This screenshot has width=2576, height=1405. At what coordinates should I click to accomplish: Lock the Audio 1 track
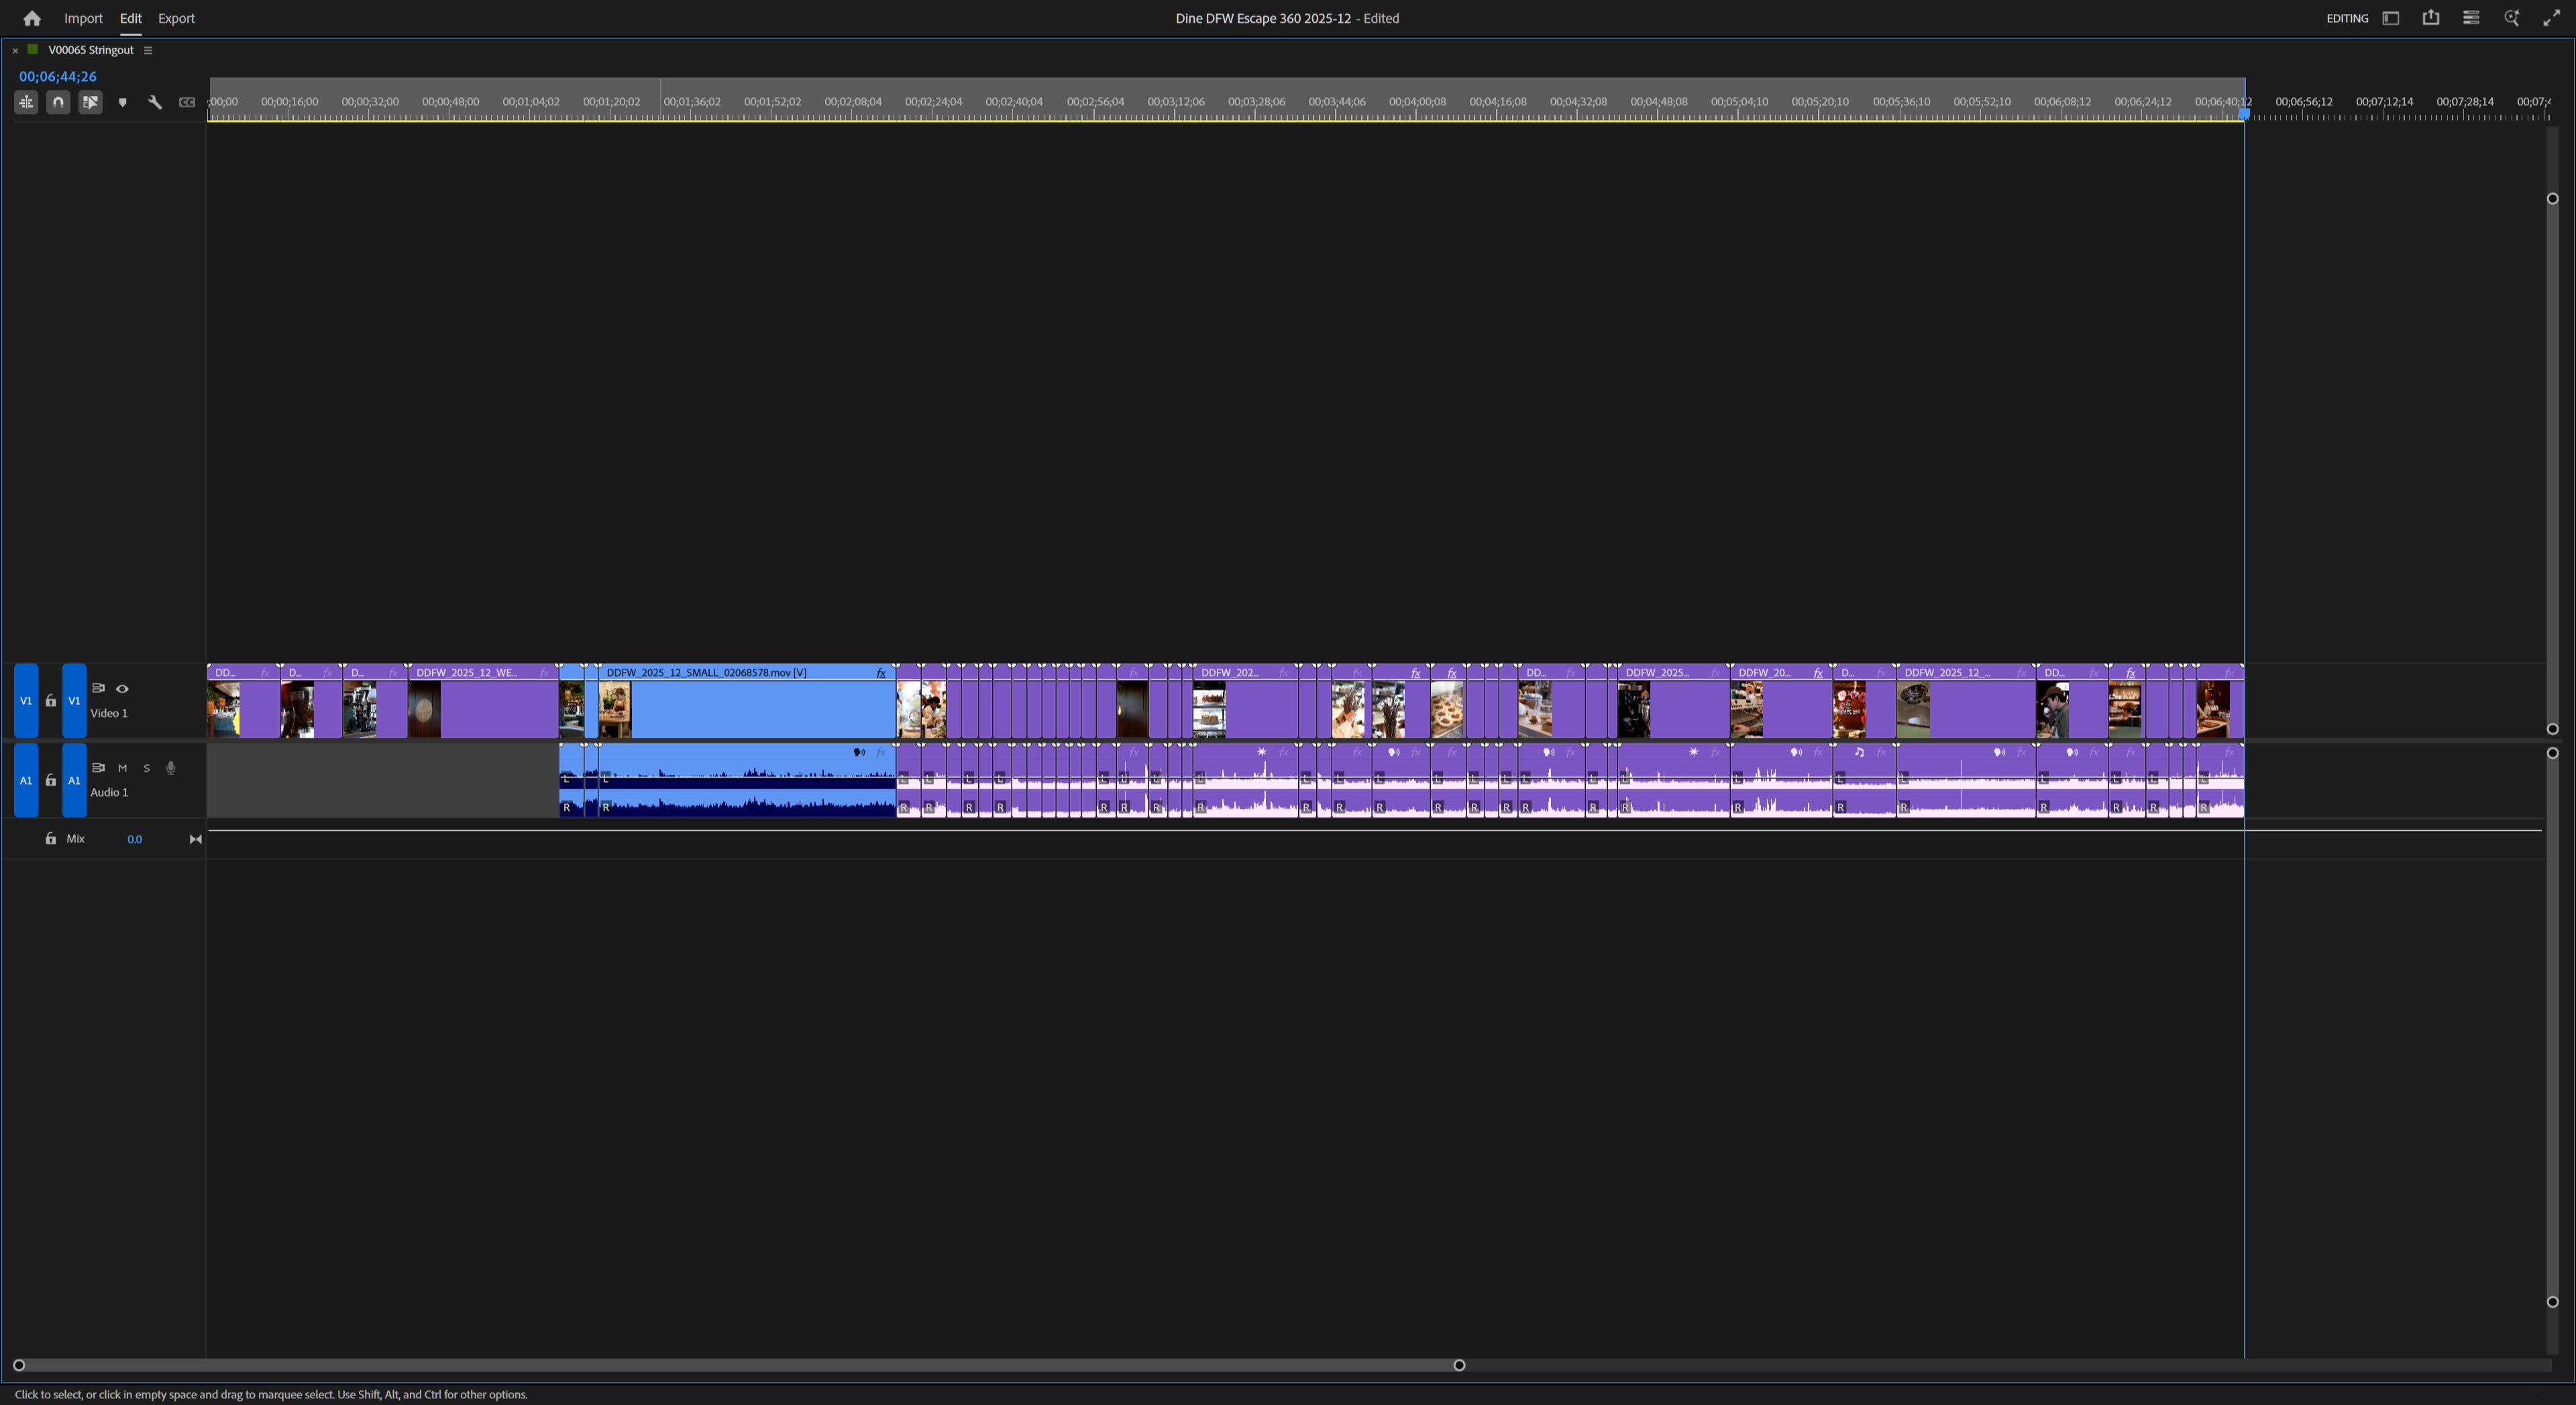51,780
